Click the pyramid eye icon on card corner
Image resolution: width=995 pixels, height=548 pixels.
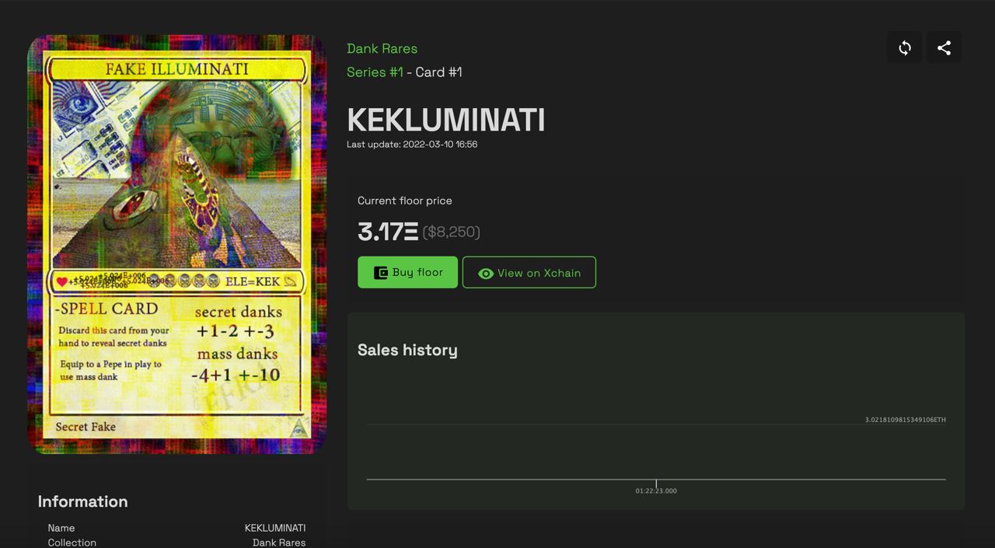[298, 428]
